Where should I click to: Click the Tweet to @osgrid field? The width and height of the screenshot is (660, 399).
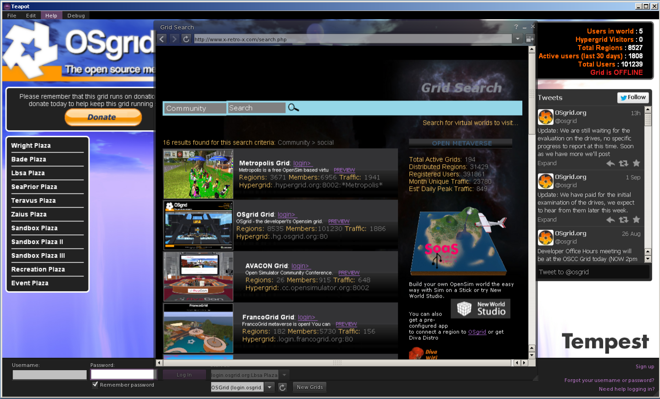click(x=593, y=272)
